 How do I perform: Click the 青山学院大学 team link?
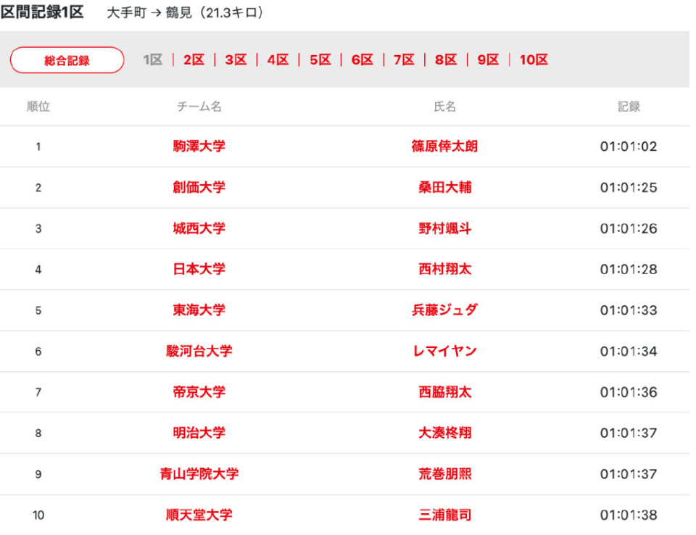point(199,474)
